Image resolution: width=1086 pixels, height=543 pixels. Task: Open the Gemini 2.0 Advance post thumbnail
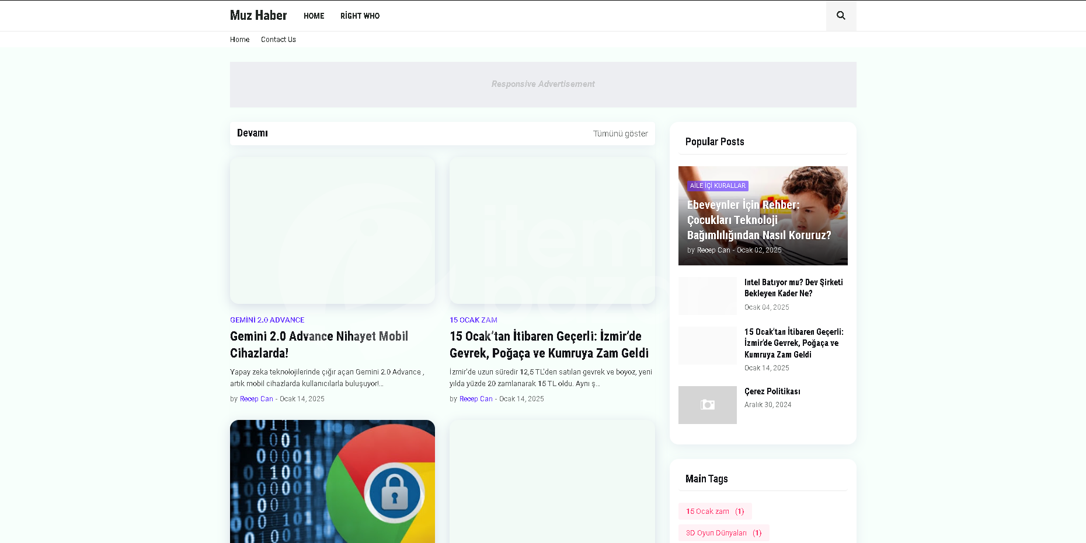(x=332, y=230)
